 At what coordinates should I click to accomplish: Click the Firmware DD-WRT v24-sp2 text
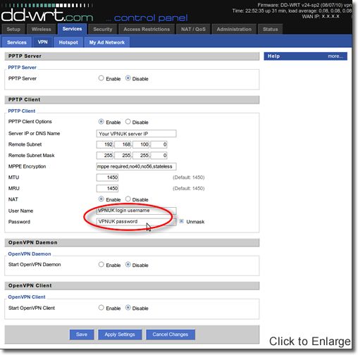tap(304, 5)
